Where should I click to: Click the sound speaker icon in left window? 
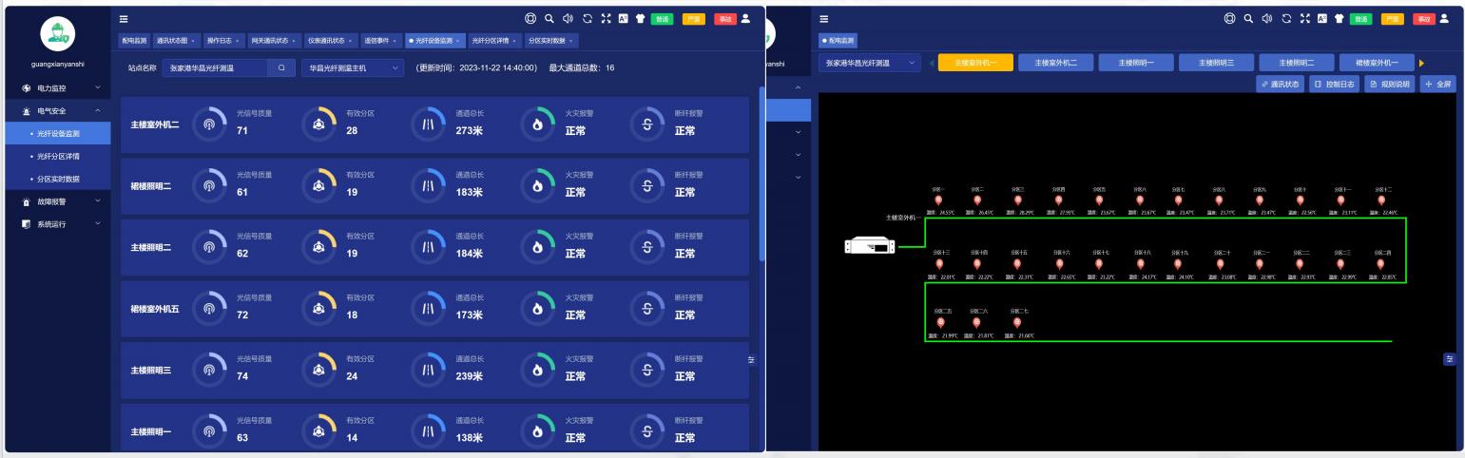(567, 19)
